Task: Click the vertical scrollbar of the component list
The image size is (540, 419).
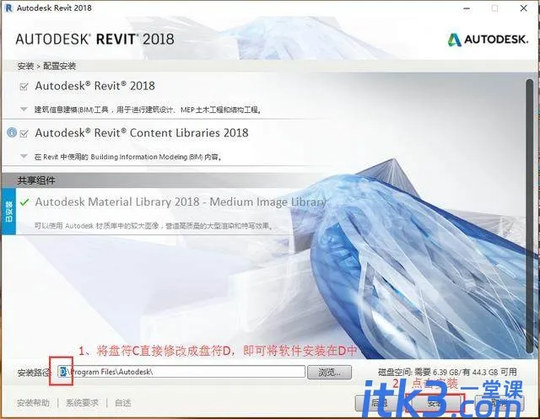Action: (529, 216)
